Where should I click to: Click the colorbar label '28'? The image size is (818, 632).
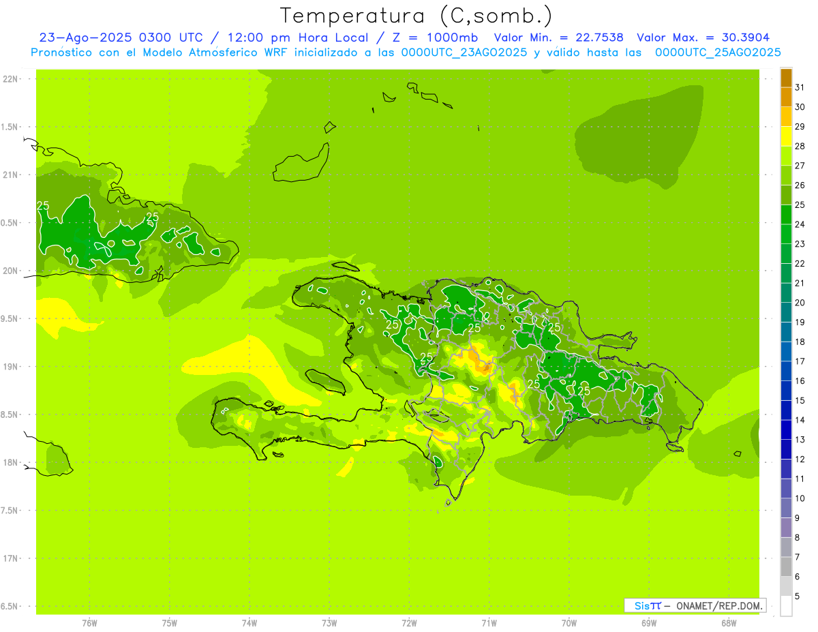pyautogui.click(x=800, y=146)
